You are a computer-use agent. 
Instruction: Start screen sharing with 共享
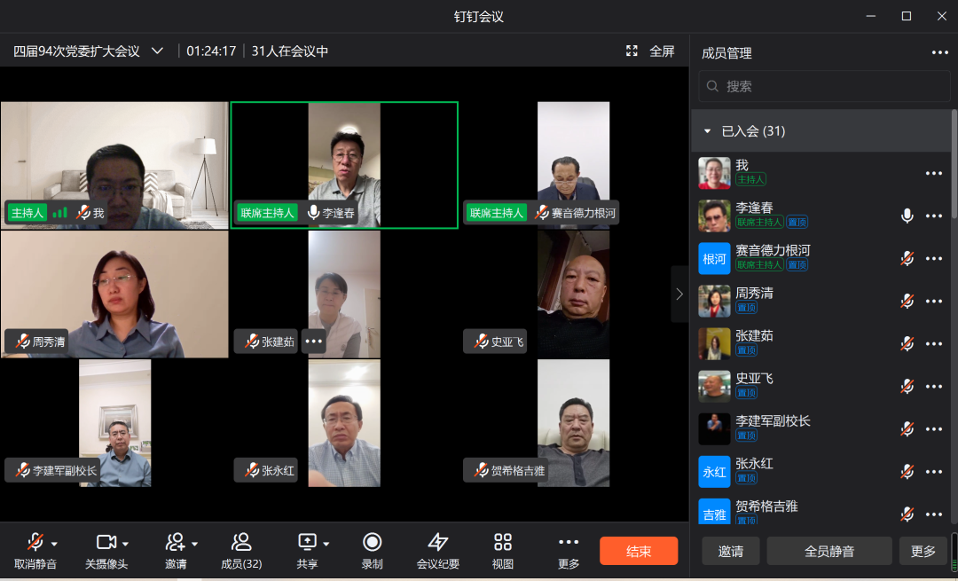(307, 551)
